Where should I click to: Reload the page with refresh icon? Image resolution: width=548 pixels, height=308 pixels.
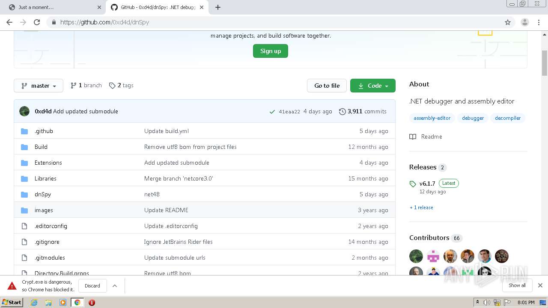pos(37,22)
